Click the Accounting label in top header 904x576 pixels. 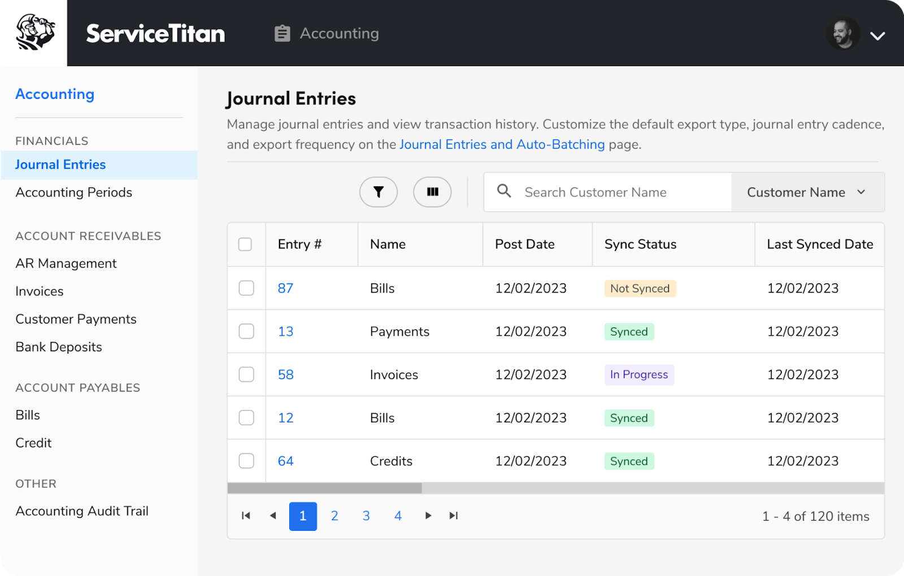[339, 33]
